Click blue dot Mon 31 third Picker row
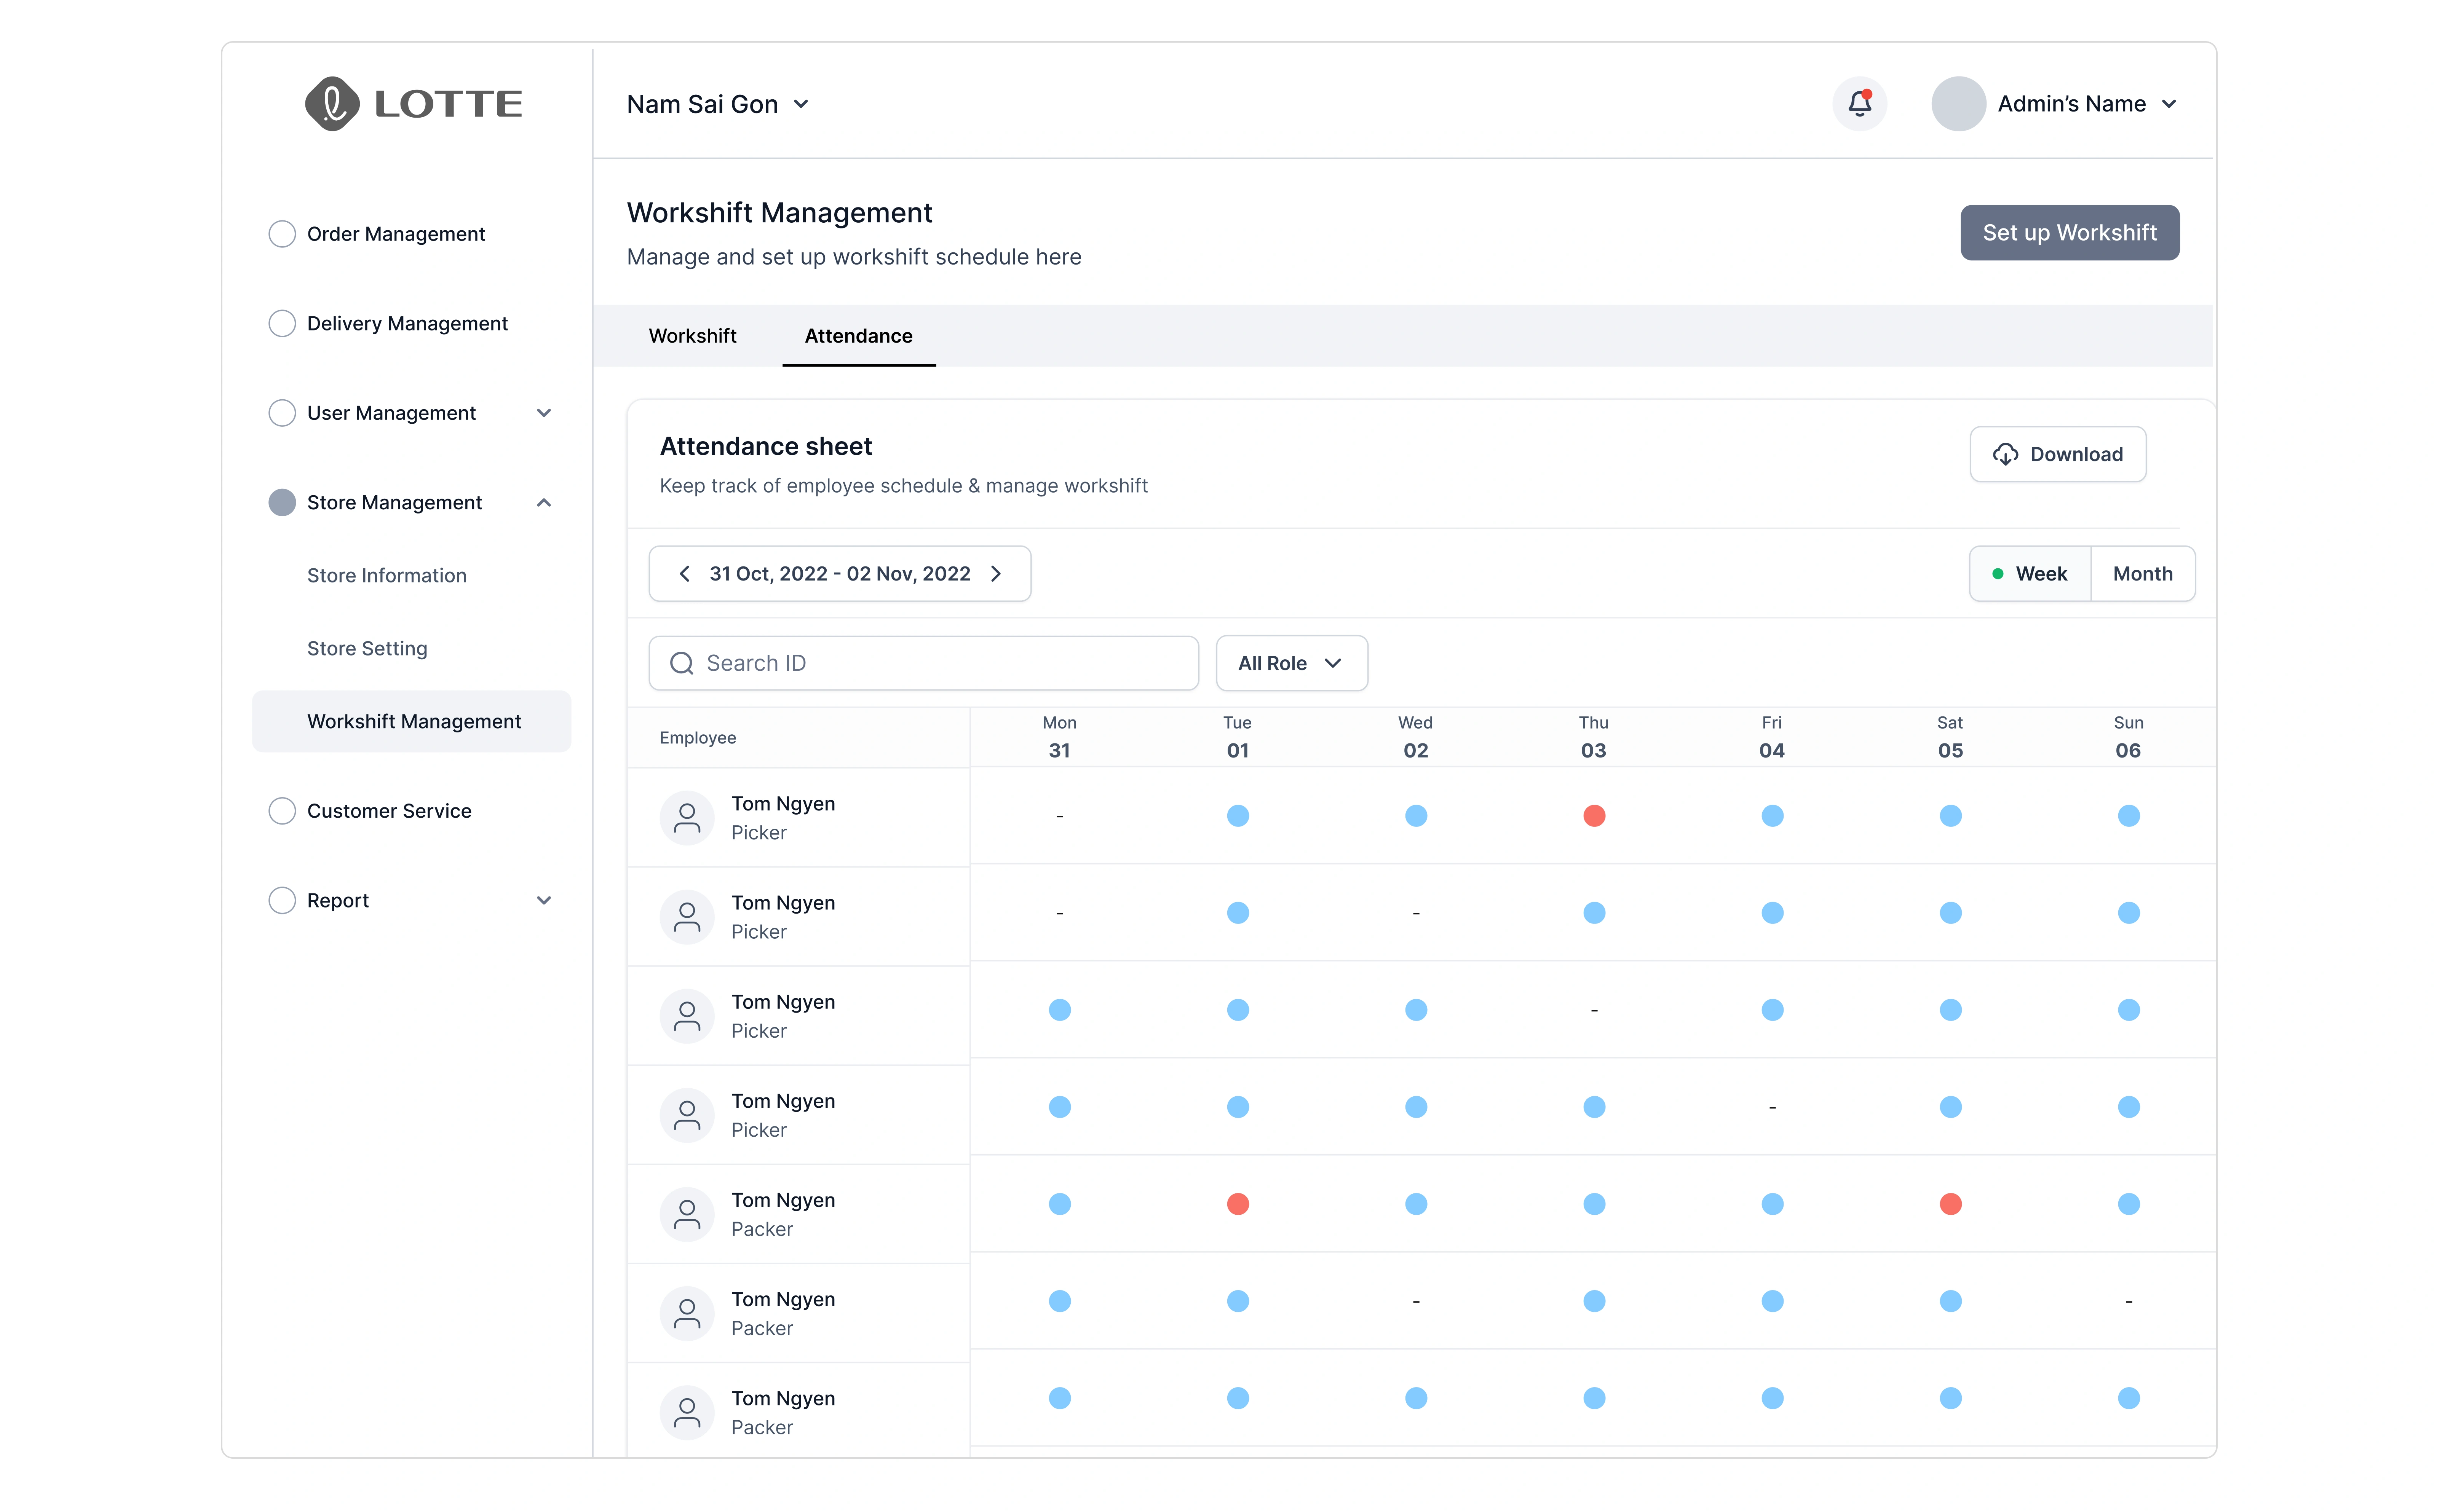 [1060, 1010]
